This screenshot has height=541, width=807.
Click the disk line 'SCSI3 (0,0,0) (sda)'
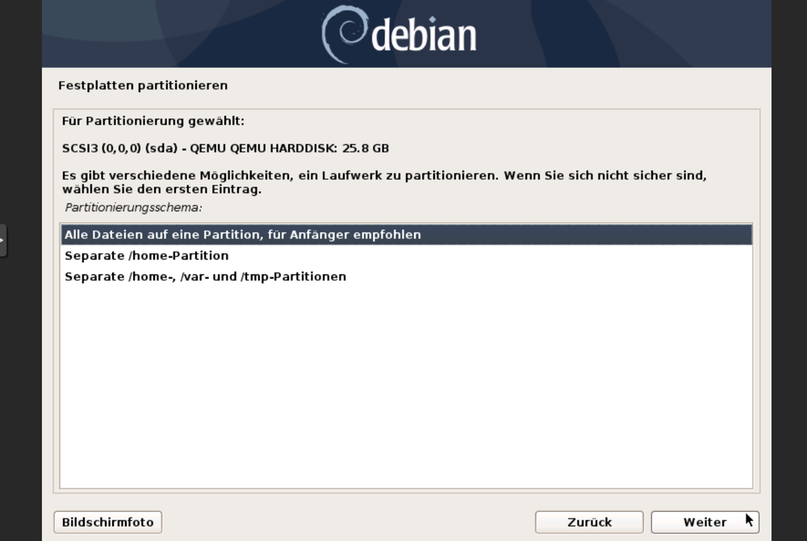tap(225, 148)
